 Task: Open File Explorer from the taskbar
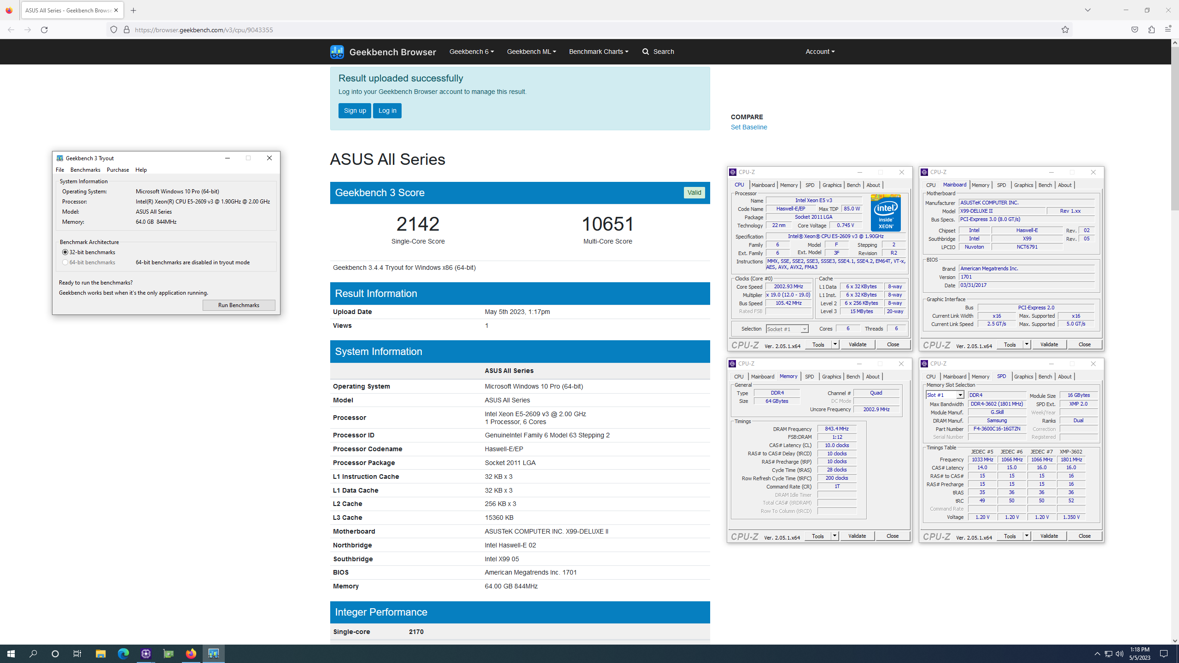pyautogui.click(x=100, y=654)
